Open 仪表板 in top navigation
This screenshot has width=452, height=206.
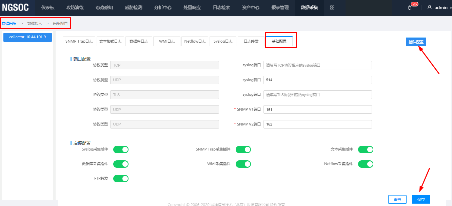pos(48,7)
